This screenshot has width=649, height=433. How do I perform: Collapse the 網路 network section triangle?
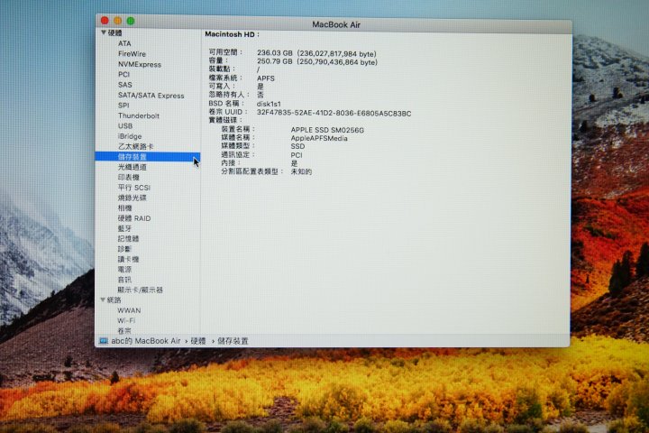point(103,299)
